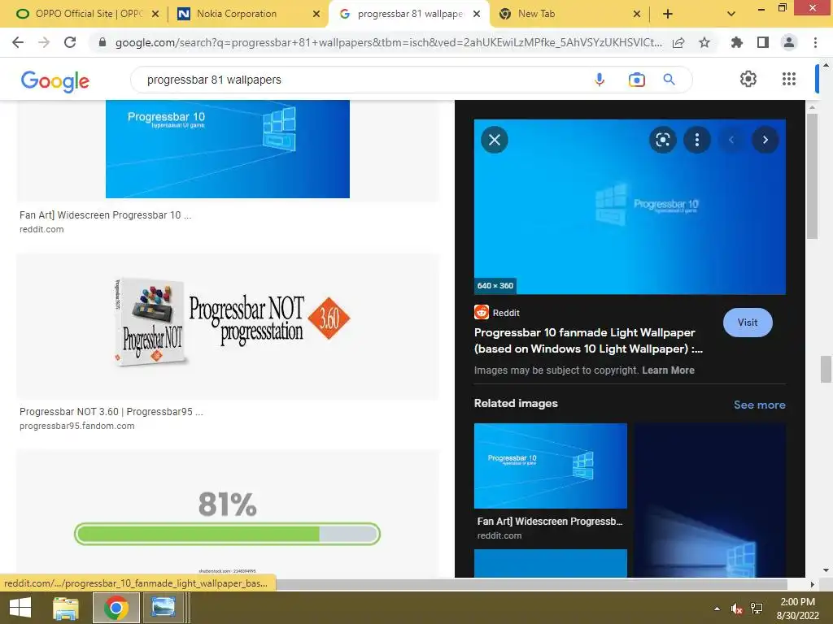The width and height of the screenshot is (833, 624).
Task: Open the Fan Art Widescreen Progressbar 10 result caption
Action: tap(105, 214)
